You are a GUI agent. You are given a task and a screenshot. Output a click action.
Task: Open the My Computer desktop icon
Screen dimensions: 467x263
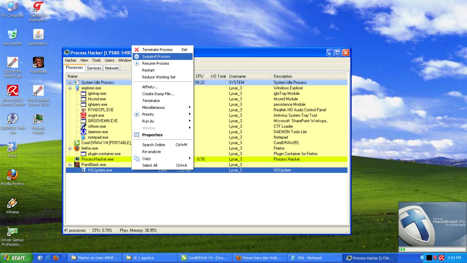tap(12, 9)
